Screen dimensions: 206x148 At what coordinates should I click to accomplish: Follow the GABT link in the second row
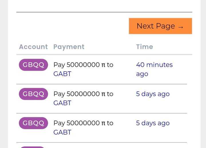62,103
